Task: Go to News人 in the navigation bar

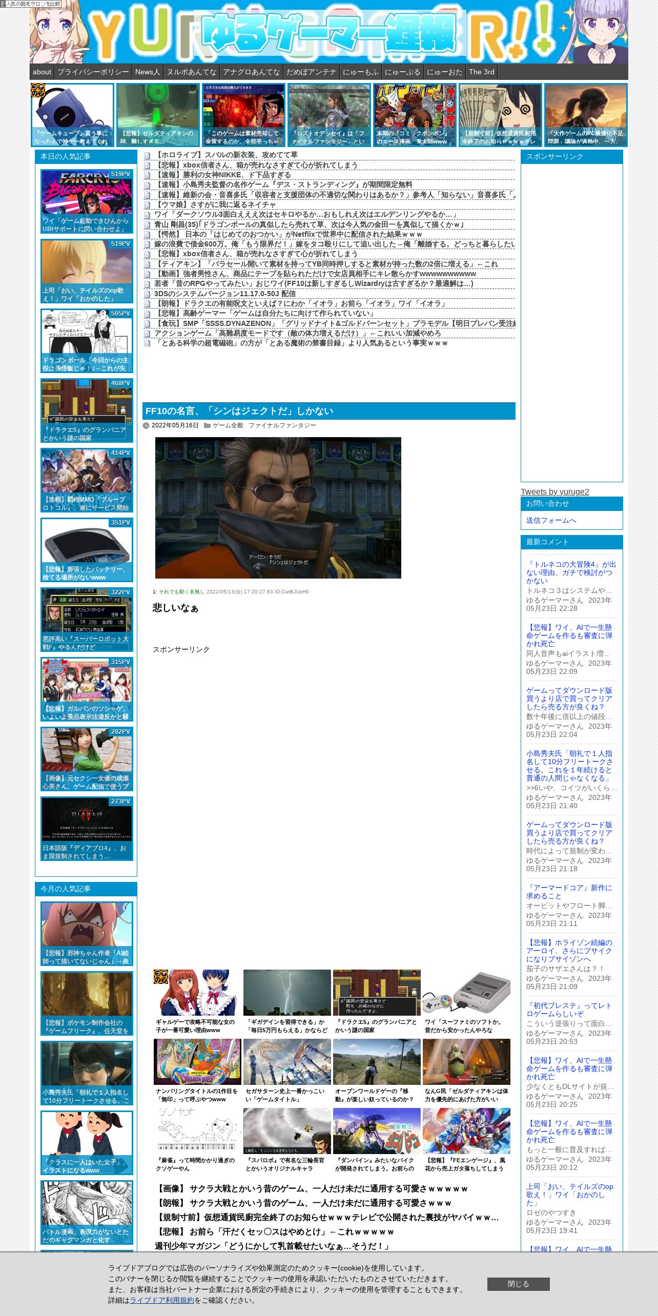Action: click(148, 72)
